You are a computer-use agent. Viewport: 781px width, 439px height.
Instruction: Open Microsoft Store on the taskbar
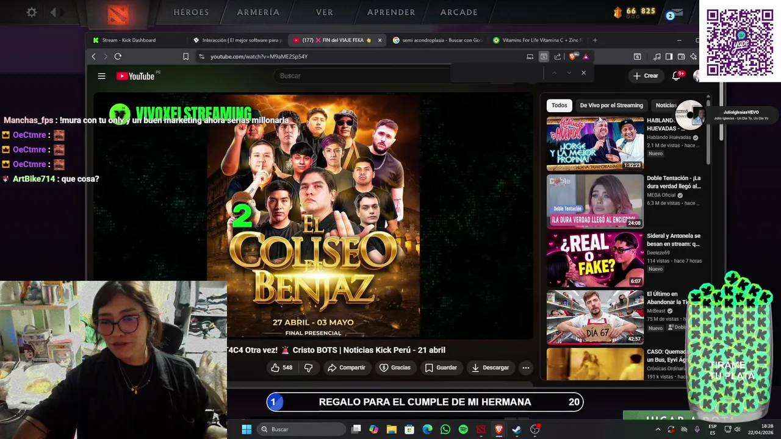point(409,429)
